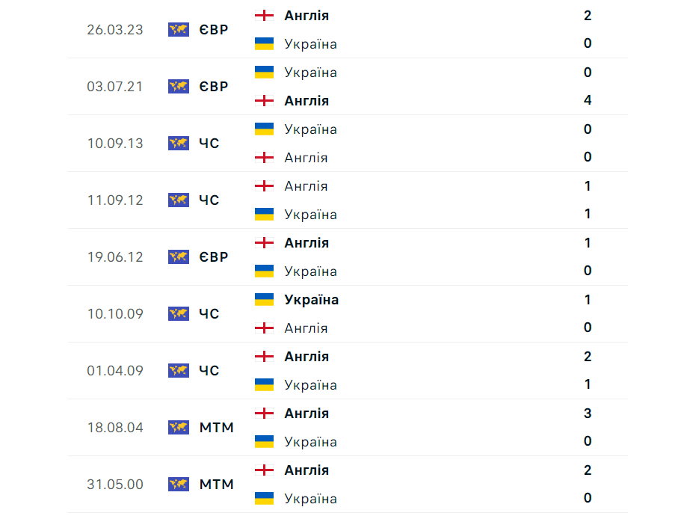Click the world map icon beside 10.09.13
Viewport: 693px width, 516px height.
(x=179, y=144)
